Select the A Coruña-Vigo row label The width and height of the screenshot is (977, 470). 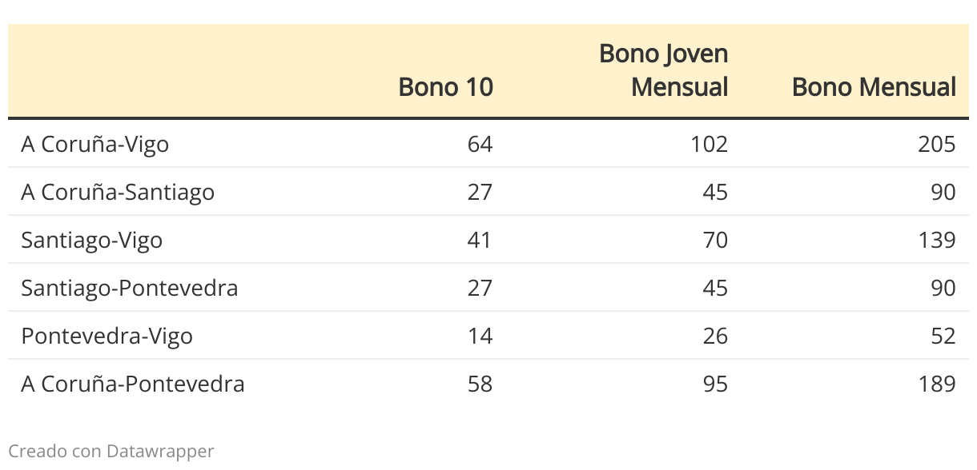click(95, 144)
